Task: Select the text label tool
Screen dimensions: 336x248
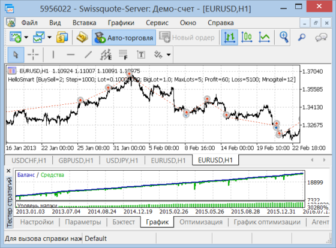Action: coord(141,55)
